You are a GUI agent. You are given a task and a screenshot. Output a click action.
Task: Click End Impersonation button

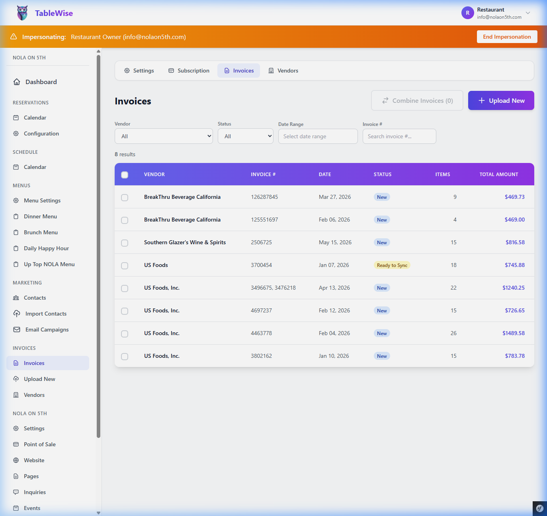[507, 37]
